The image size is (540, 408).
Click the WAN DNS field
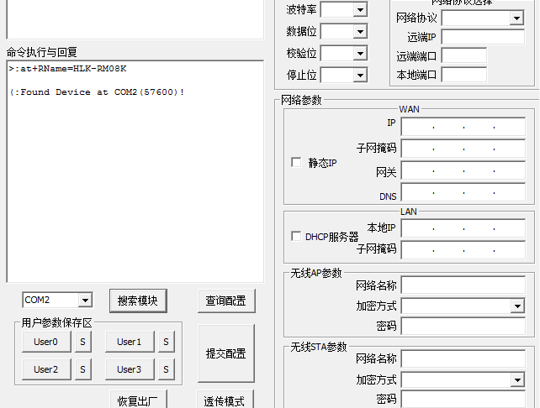(x=463, y=192)
